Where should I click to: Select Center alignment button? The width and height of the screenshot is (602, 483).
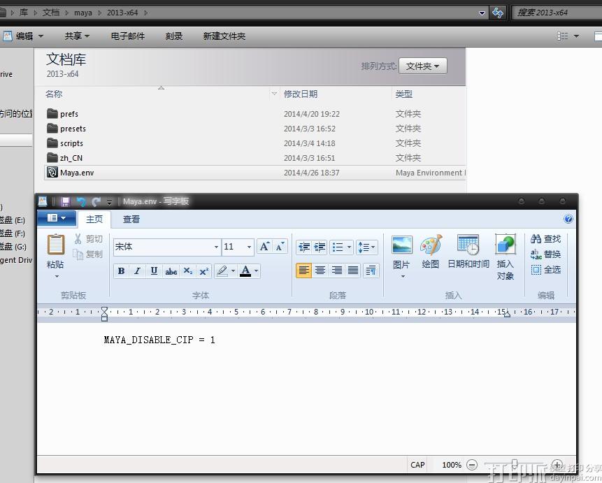(320, 271)
